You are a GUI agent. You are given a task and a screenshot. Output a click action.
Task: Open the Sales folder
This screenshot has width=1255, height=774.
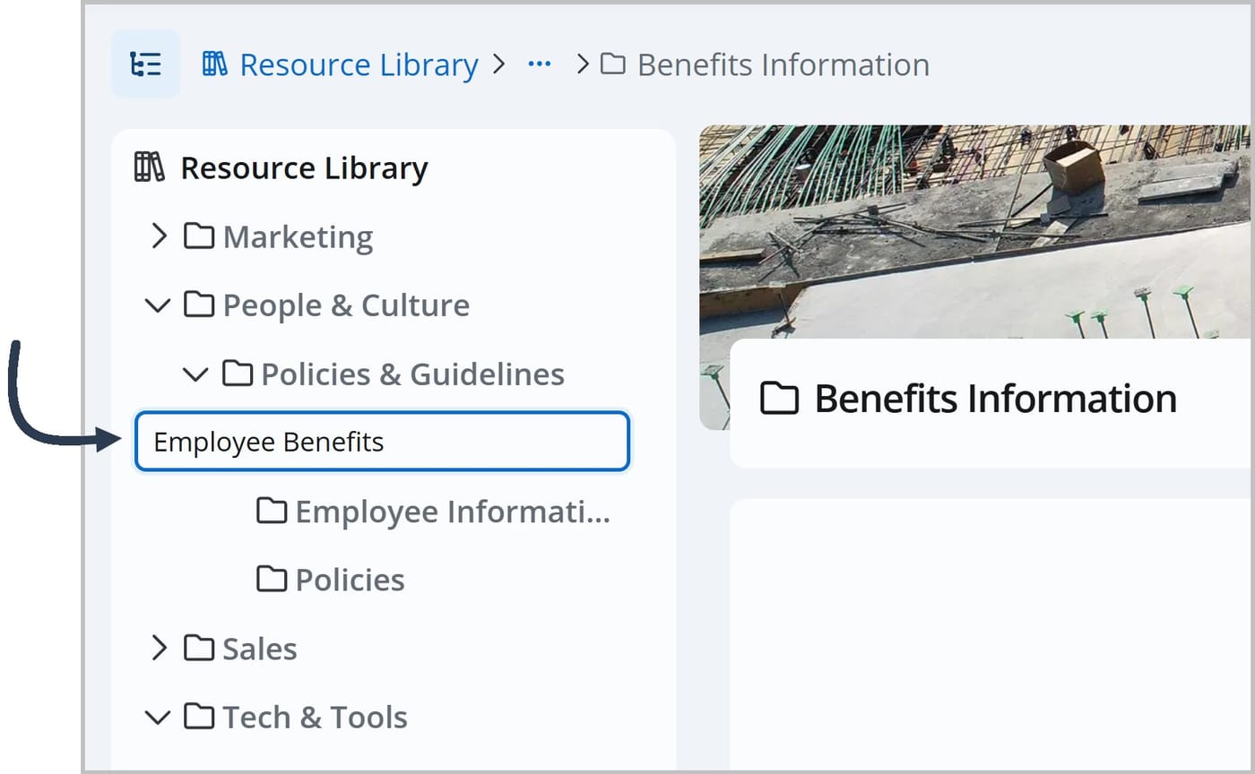[260, 649]
